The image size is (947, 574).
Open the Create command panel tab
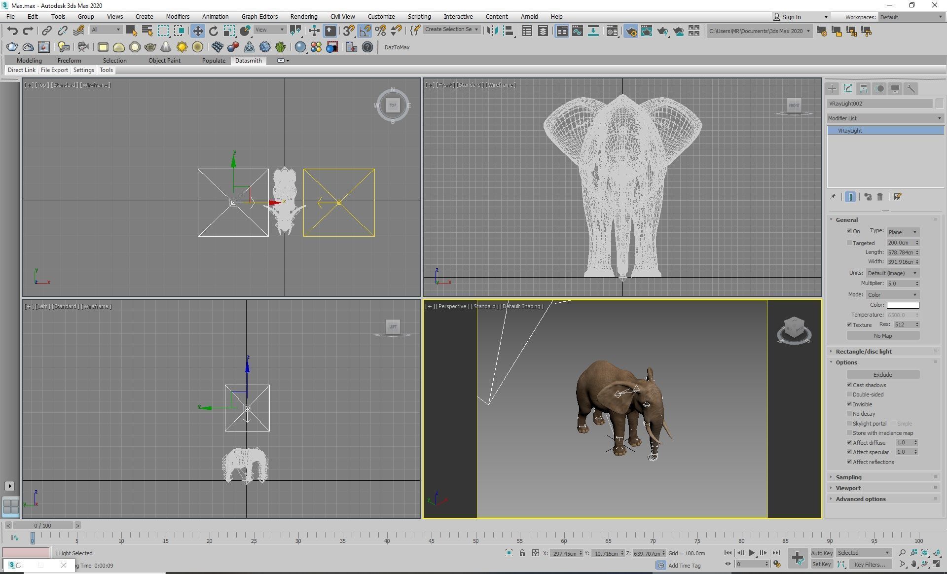pyautogui.click(x=832, y=89)
